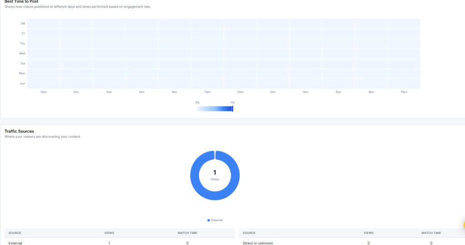Click the 0% legend label

coord(198,103)
